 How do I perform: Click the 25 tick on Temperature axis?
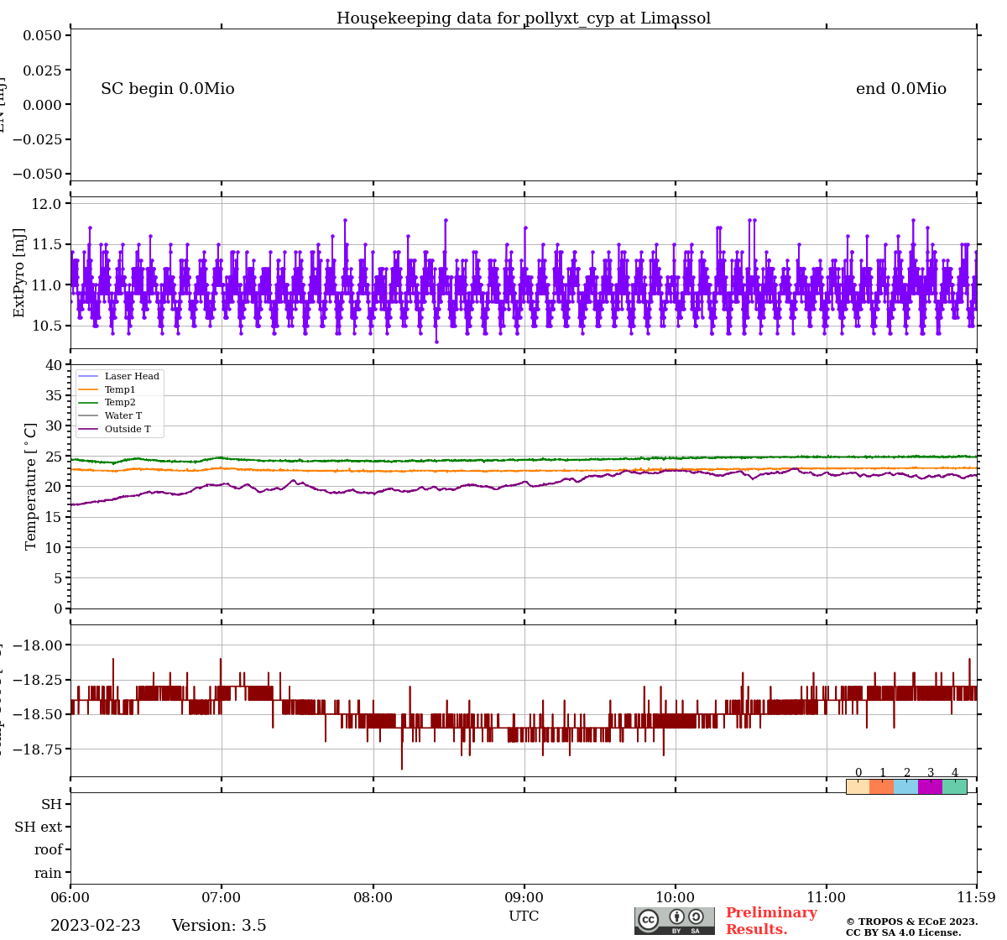(x=55, y=457)
